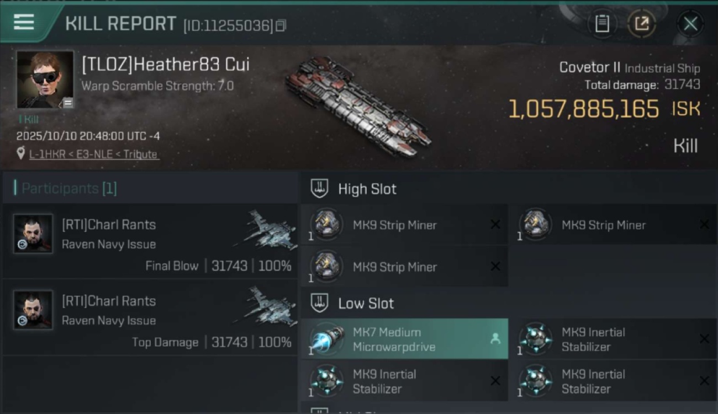The image size is (718, 414).
Task: Click the person icon on Microwarpdrive row
Action: pyautogui.click(x=495, y=339)
